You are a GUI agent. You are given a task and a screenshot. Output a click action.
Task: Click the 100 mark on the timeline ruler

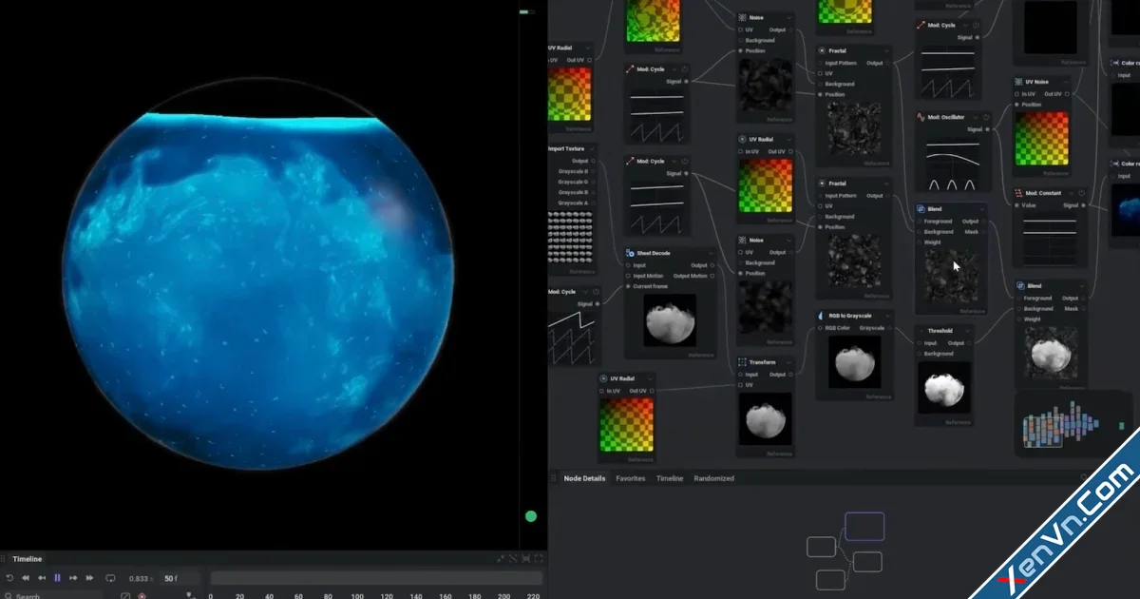[x=357, y=596]
